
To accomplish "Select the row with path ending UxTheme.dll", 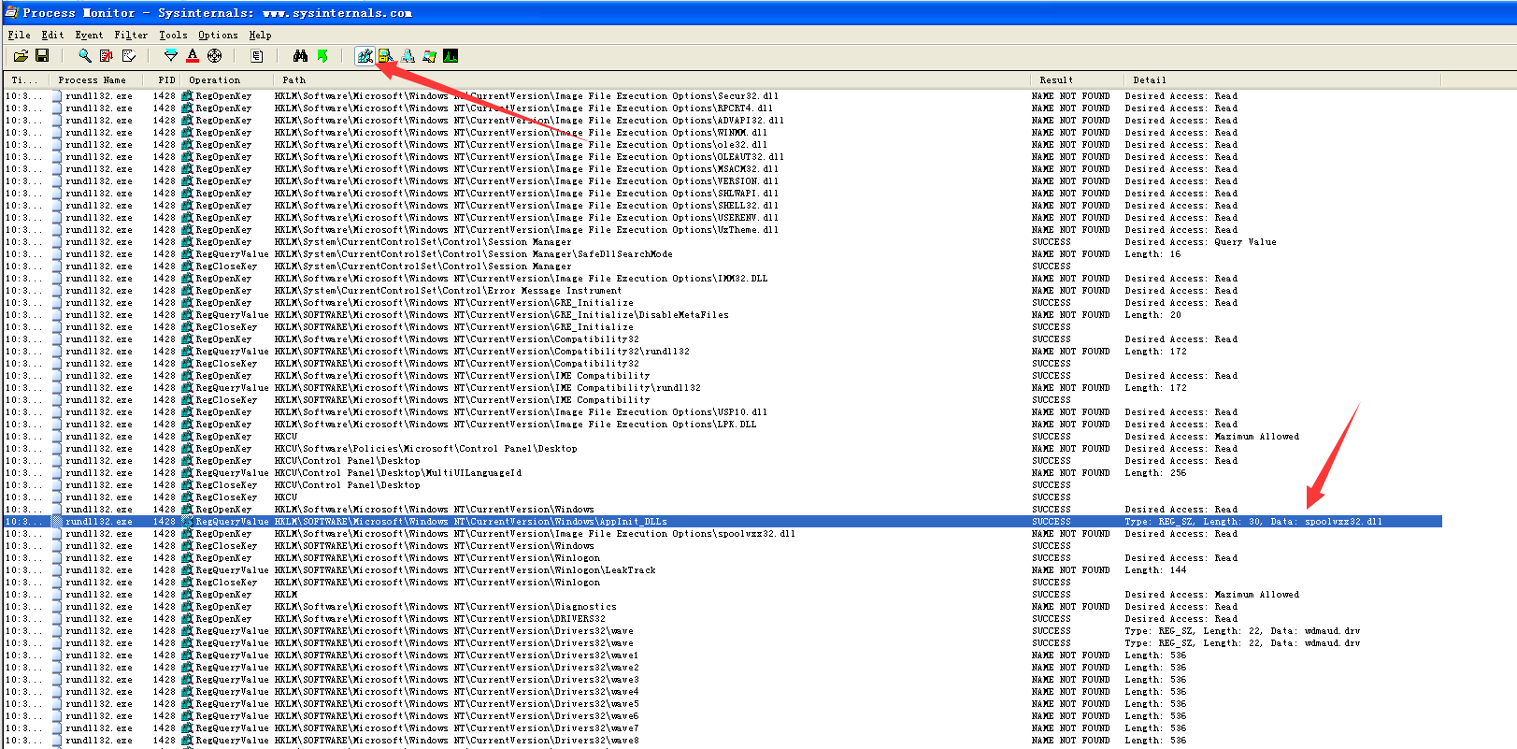I will point(722,230).
